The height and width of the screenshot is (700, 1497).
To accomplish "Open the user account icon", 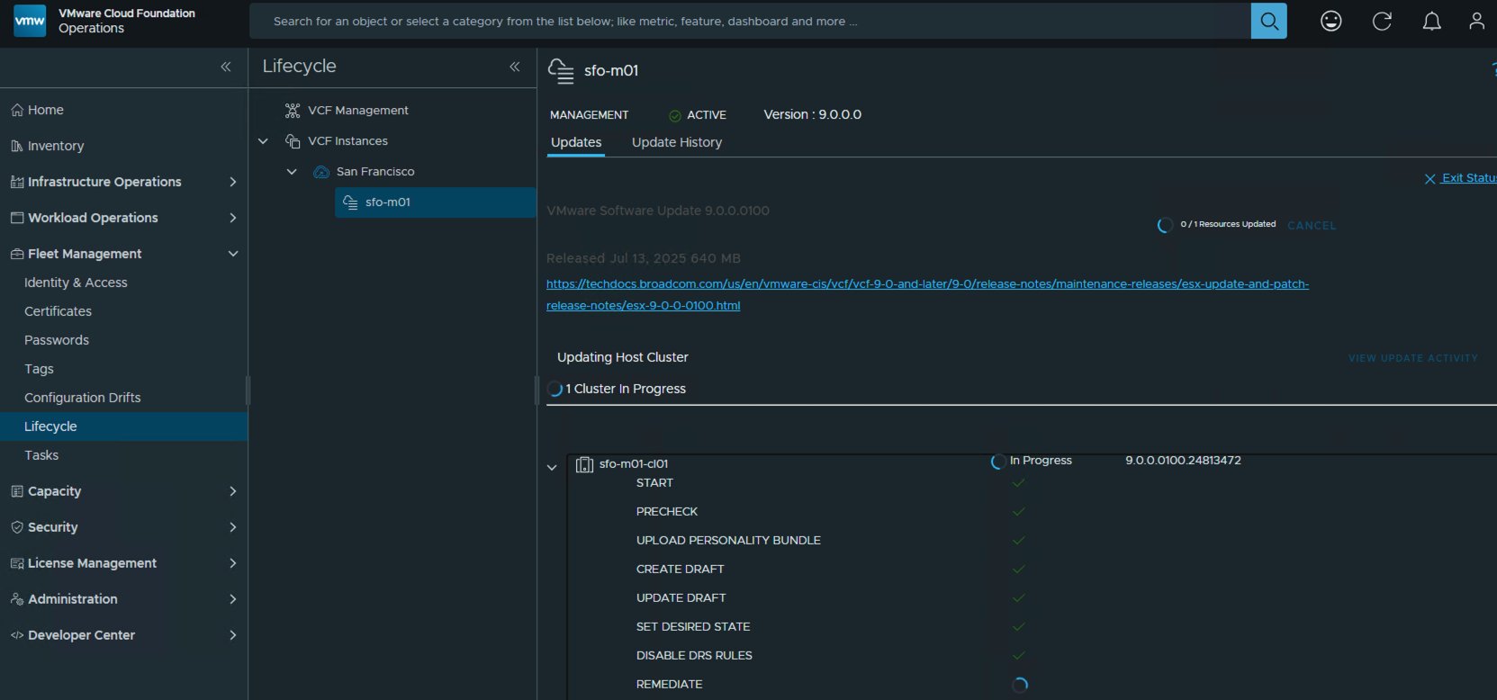I will (x=1476, y=21).
